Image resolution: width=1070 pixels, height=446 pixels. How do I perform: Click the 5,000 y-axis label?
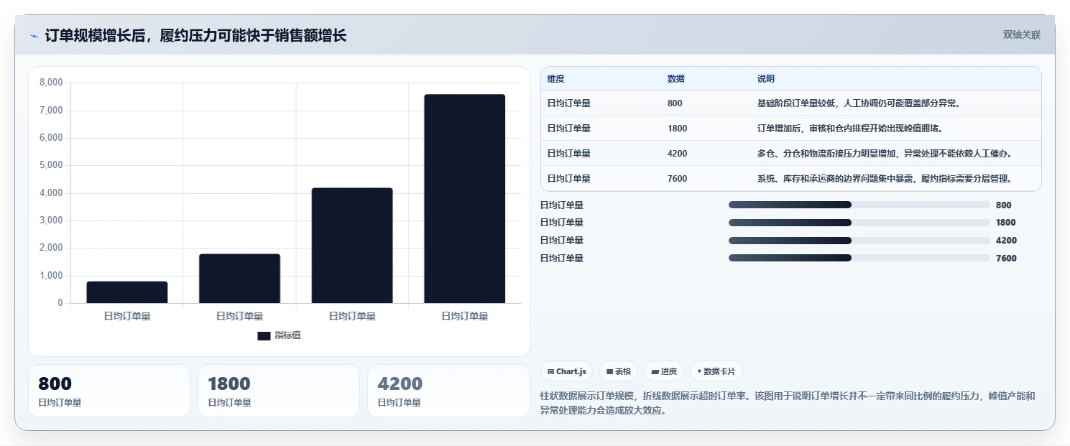point(51,165)
